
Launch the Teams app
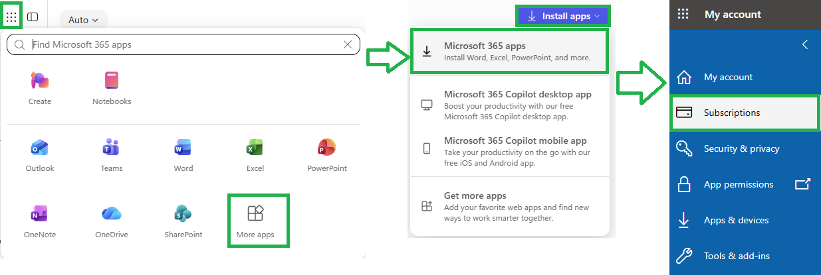pyautogui.click(x=112, y=154)
